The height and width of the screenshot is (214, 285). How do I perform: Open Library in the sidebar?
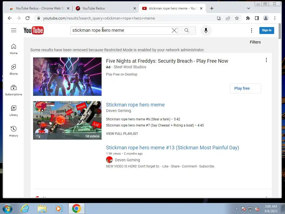(x=14, y=111)
